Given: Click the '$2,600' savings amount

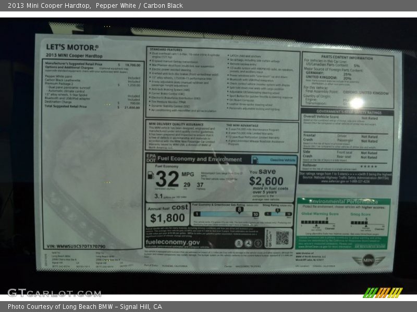Looking at the screenshot, I should click(x=266, y=181).
